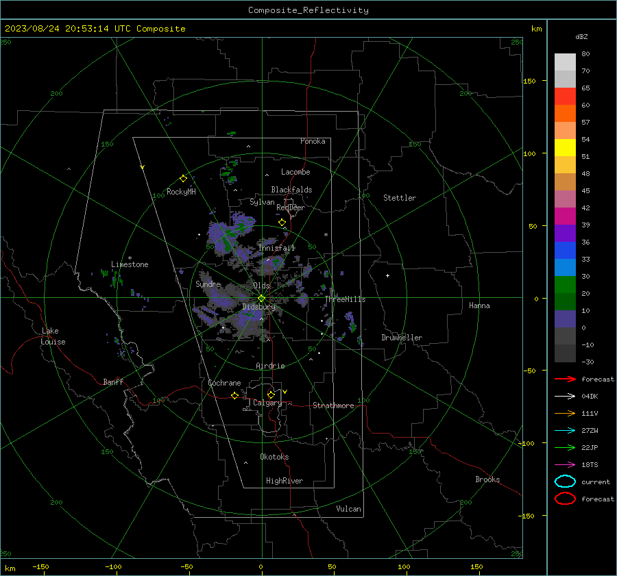Click the Limestone label

point(130,264)
